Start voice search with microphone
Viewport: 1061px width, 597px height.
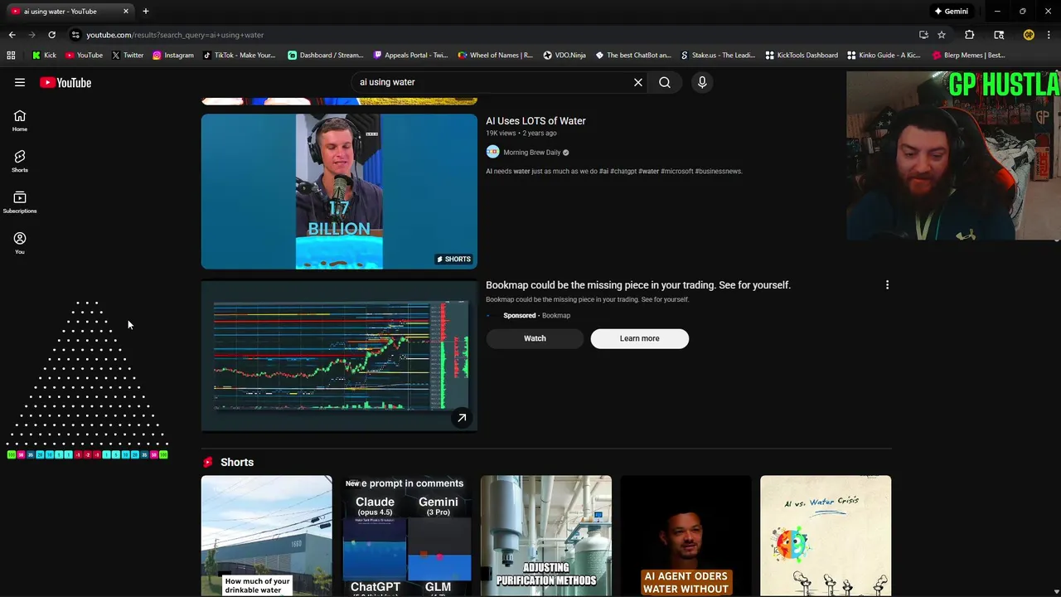(702, 82)
